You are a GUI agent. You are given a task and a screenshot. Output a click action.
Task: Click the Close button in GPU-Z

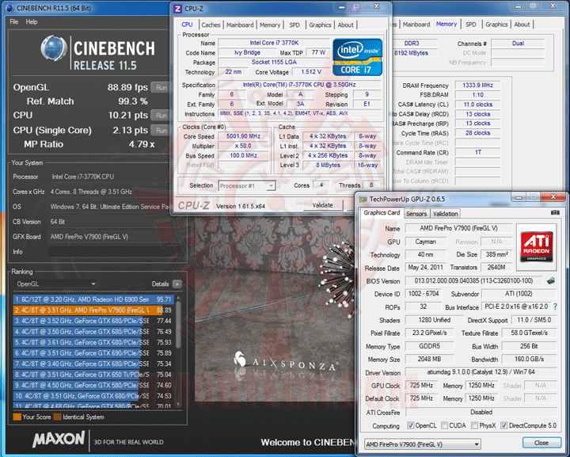coord(541,443)
